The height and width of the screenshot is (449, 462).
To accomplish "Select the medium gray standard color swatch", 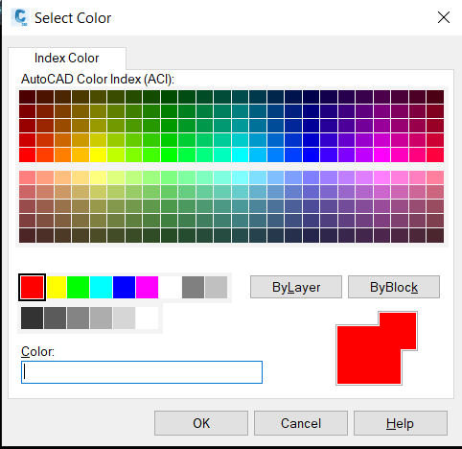I will click(x=193, y=287).
